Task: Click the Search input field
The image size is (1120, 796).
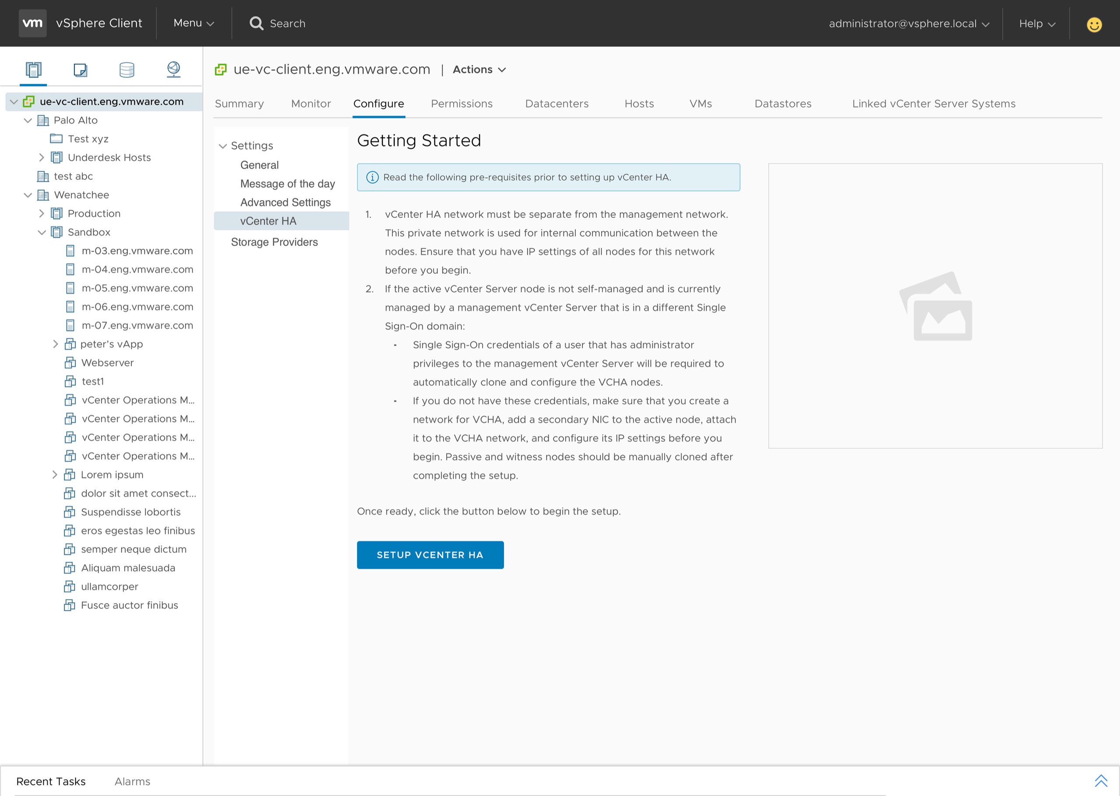Action: click(288, 23)
